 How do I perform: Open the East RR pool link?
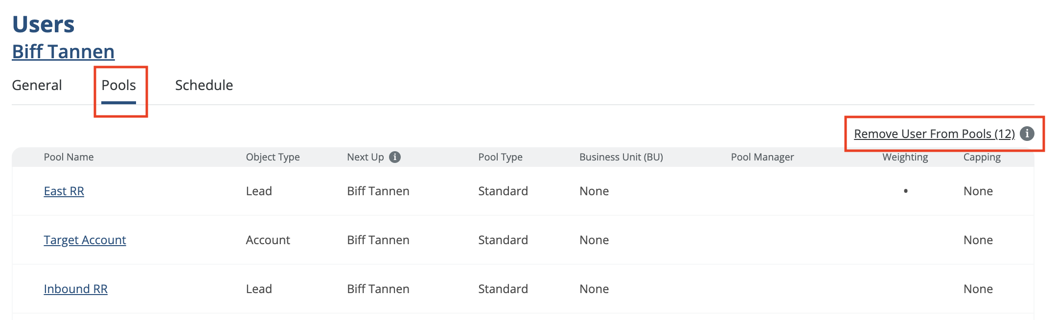point(64,191)
